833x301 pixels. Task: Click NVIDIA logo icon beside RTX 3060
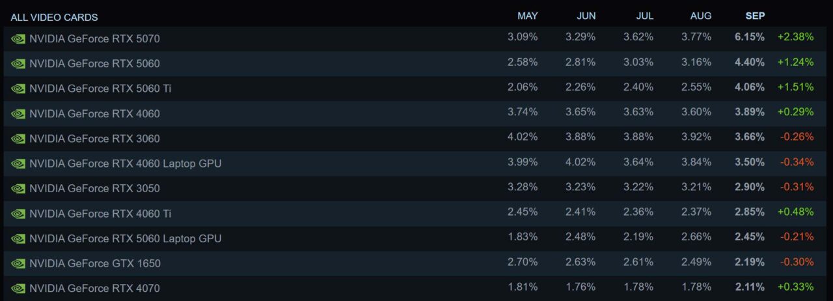tap(18, 139)
